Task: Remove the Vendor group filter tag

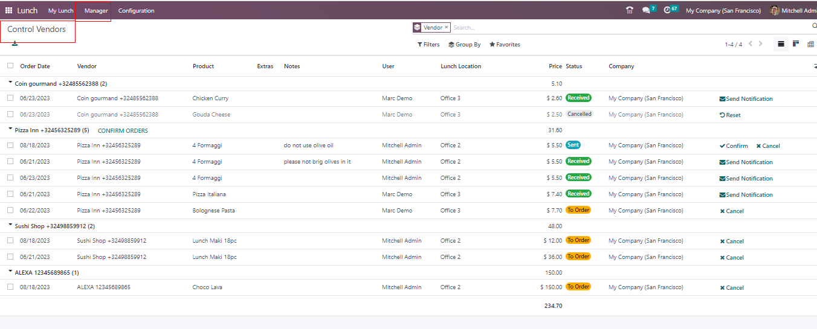Action: pyautogui.click(x=447, y=27)
